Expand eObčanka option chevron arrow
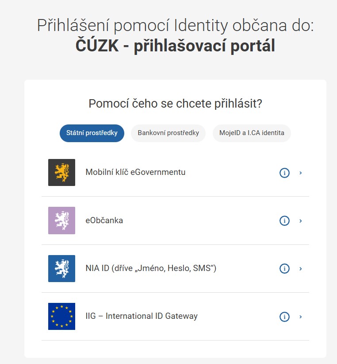The height and width of the screenshot is (364, 337). 301,221
